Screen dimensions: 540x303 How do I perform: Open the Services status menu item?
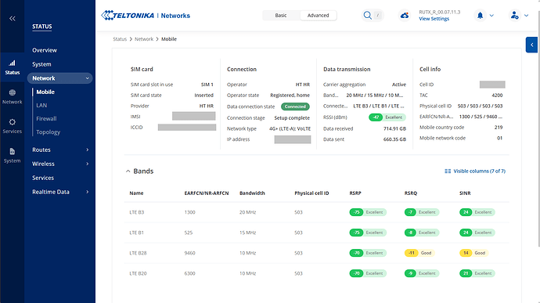click(43, 178)
